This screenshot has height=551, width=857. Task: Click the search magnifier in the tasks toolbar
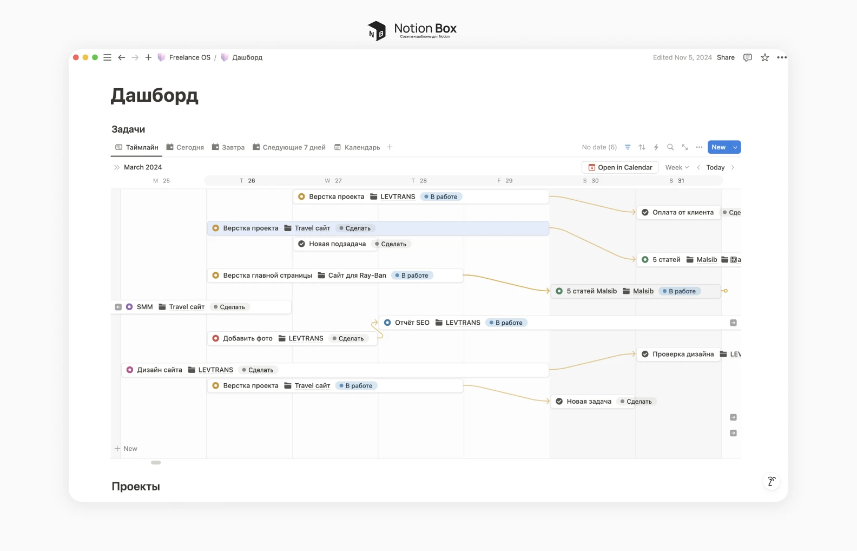670,147
